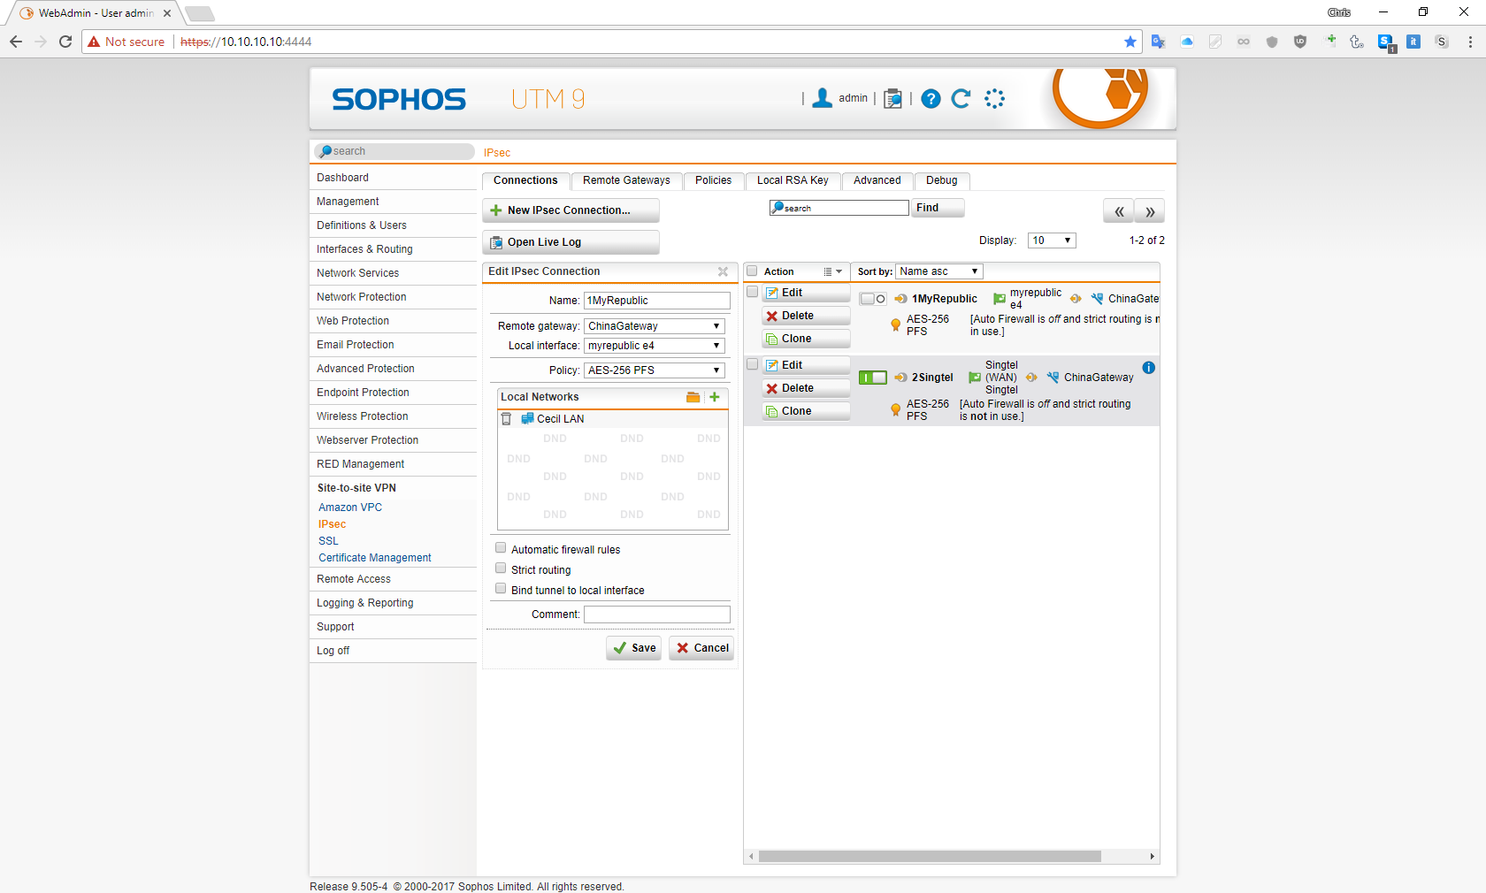
Task: Open the Sort by Name asc dropdown
Action: point(938,271)
